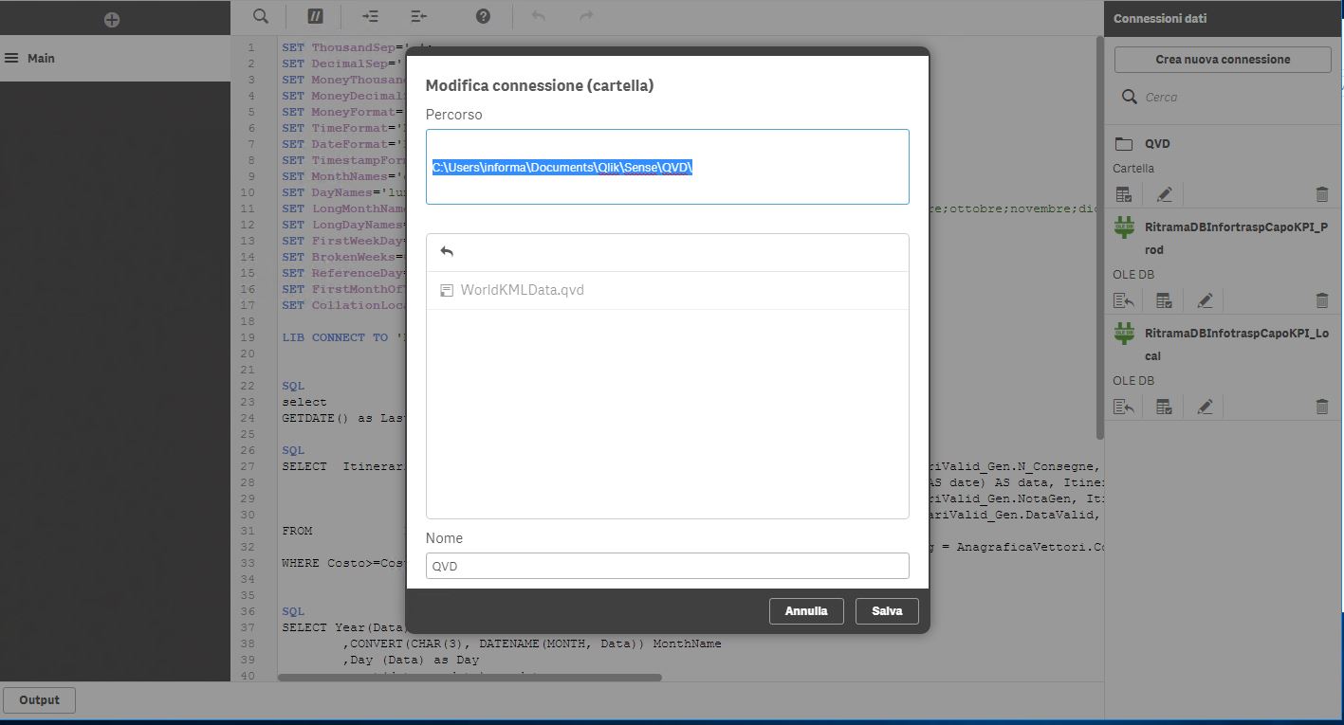Viewport: 1344px width, 725px height.
Task: Click the horizontal scrollbar of the script editor
Action: (469, 678)
